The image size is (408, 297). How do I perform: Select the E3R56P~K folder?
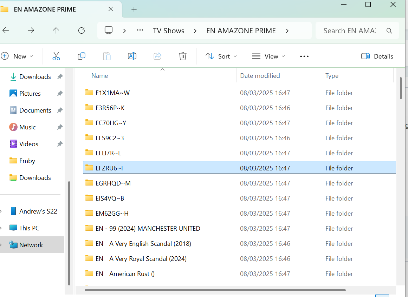pos(239,108)
